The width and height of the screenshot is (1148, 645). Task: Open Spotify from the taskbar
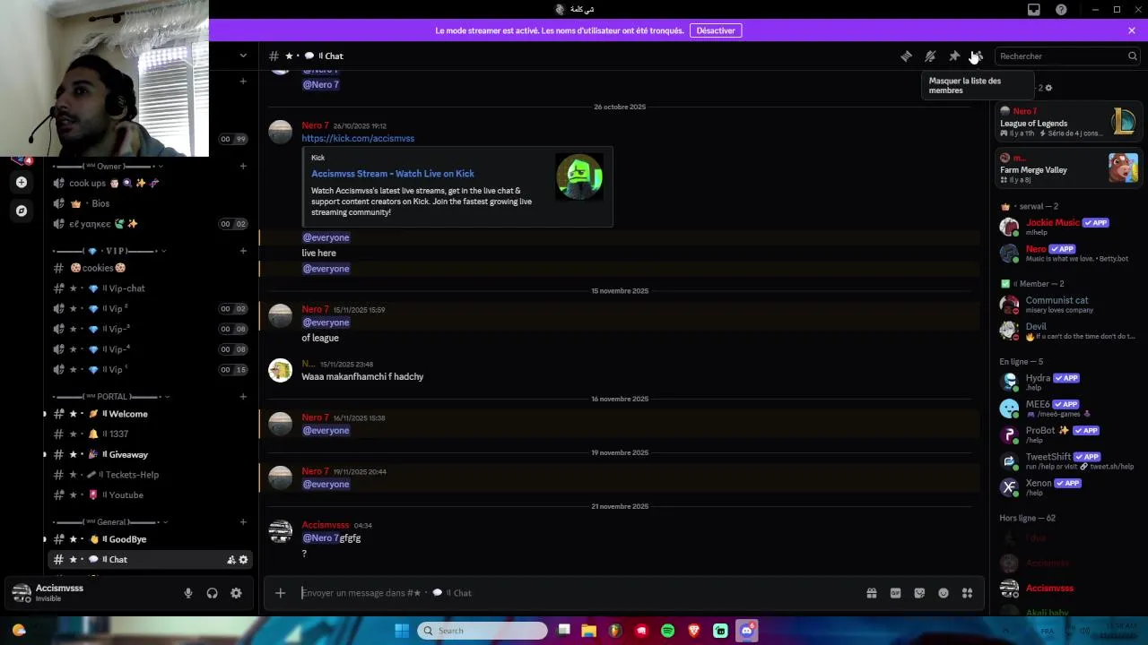coord(668,631)
